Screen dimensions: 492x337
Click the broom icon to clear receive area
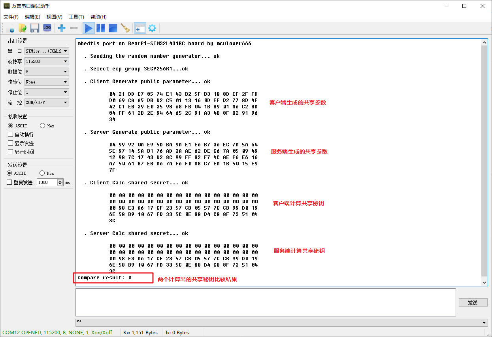coord(125,28)
